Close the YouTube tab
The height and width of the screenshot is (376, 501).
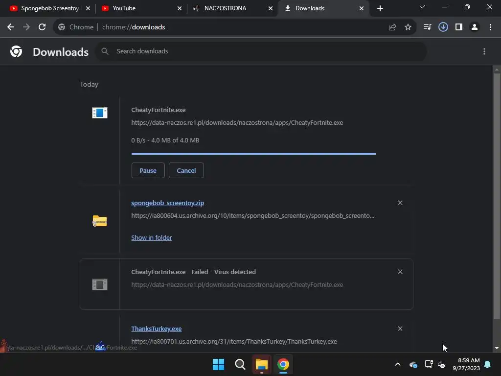pos(180,8)
